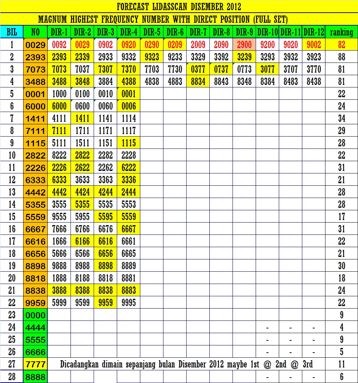Viewport: 358px width, 383px height.
Task: Select the DIR-9 column header
Action: click(x=244, y=32)
